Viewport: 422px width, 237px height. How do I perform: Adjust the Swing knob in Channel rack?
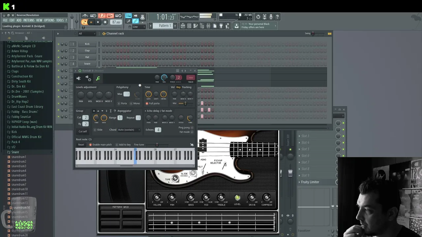pos(313,34)
